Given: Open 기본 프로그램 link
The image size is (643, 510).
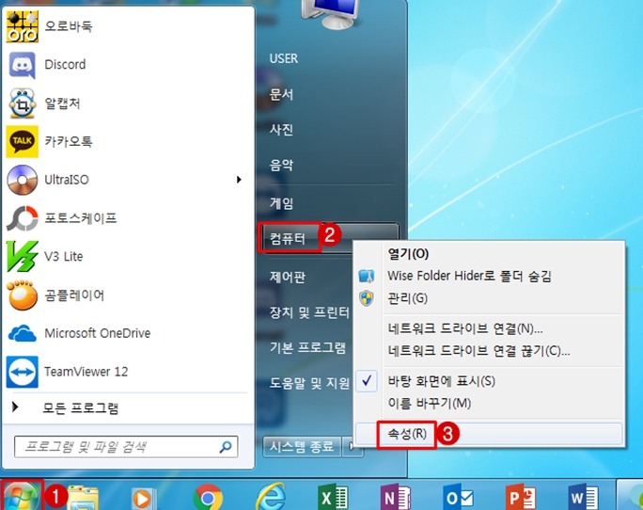Looking at the screenshot, I should (x=307, y=348).
